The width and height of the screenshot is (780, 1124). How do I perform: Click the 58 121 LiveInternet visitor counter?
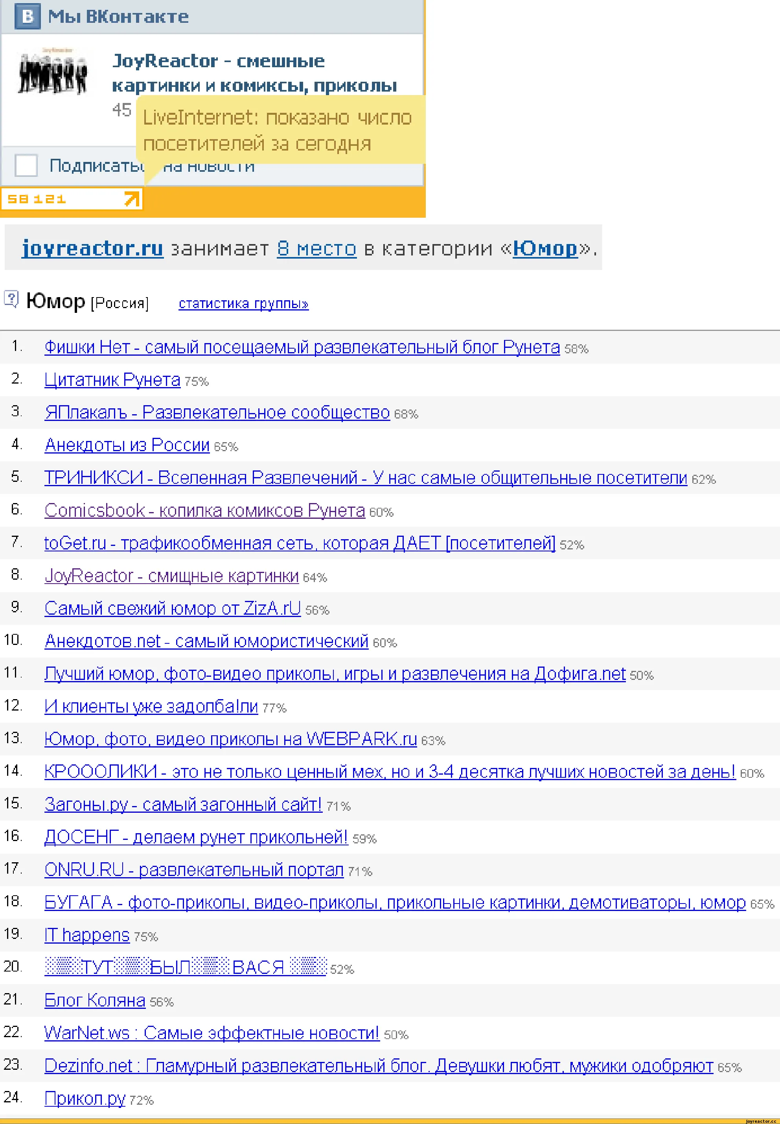[x=71, y=199]
